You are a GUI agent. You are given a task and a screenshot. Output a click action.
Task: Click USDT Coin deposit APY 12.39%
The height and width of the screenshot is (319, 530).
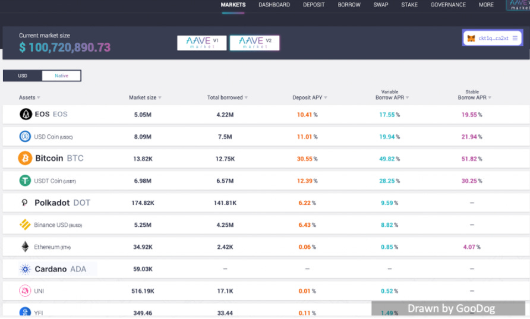click(307, 181)
